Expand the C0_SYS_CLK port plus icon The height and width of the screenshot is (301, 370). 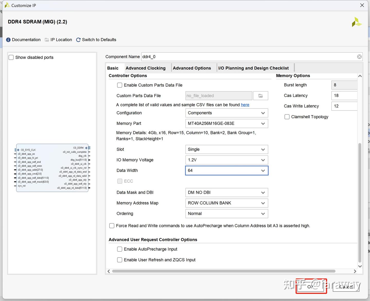click(x=18, y=150)
